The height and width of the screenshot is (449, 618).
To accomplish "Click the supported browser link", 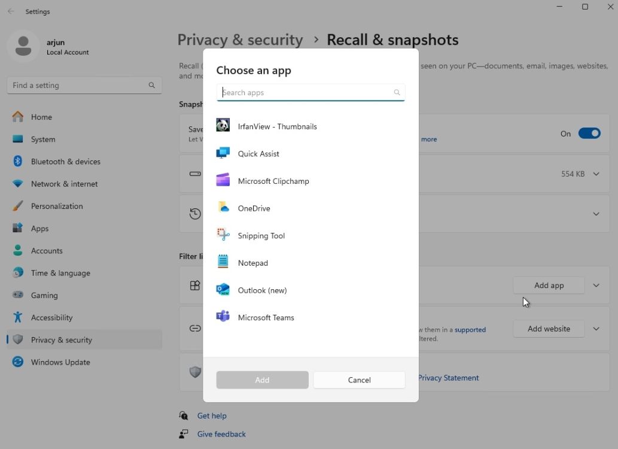I will click(x=470, y=330).
